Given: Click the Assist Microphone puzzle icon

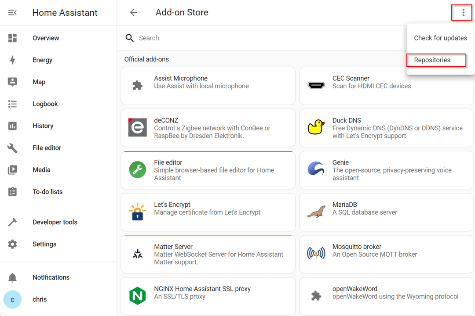Looking at the screenshot, I should (x=138, y=86).
